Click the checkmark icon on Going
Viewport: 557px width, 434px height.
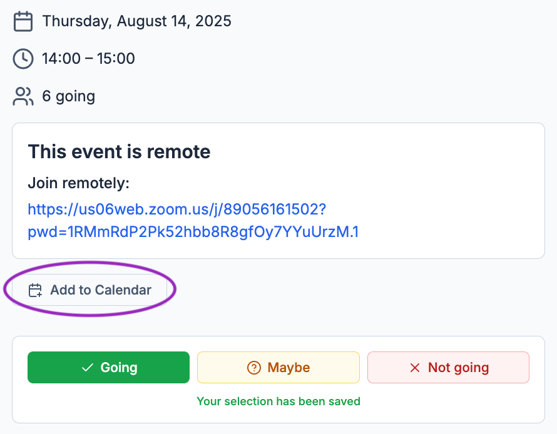(x=88, y=368)
